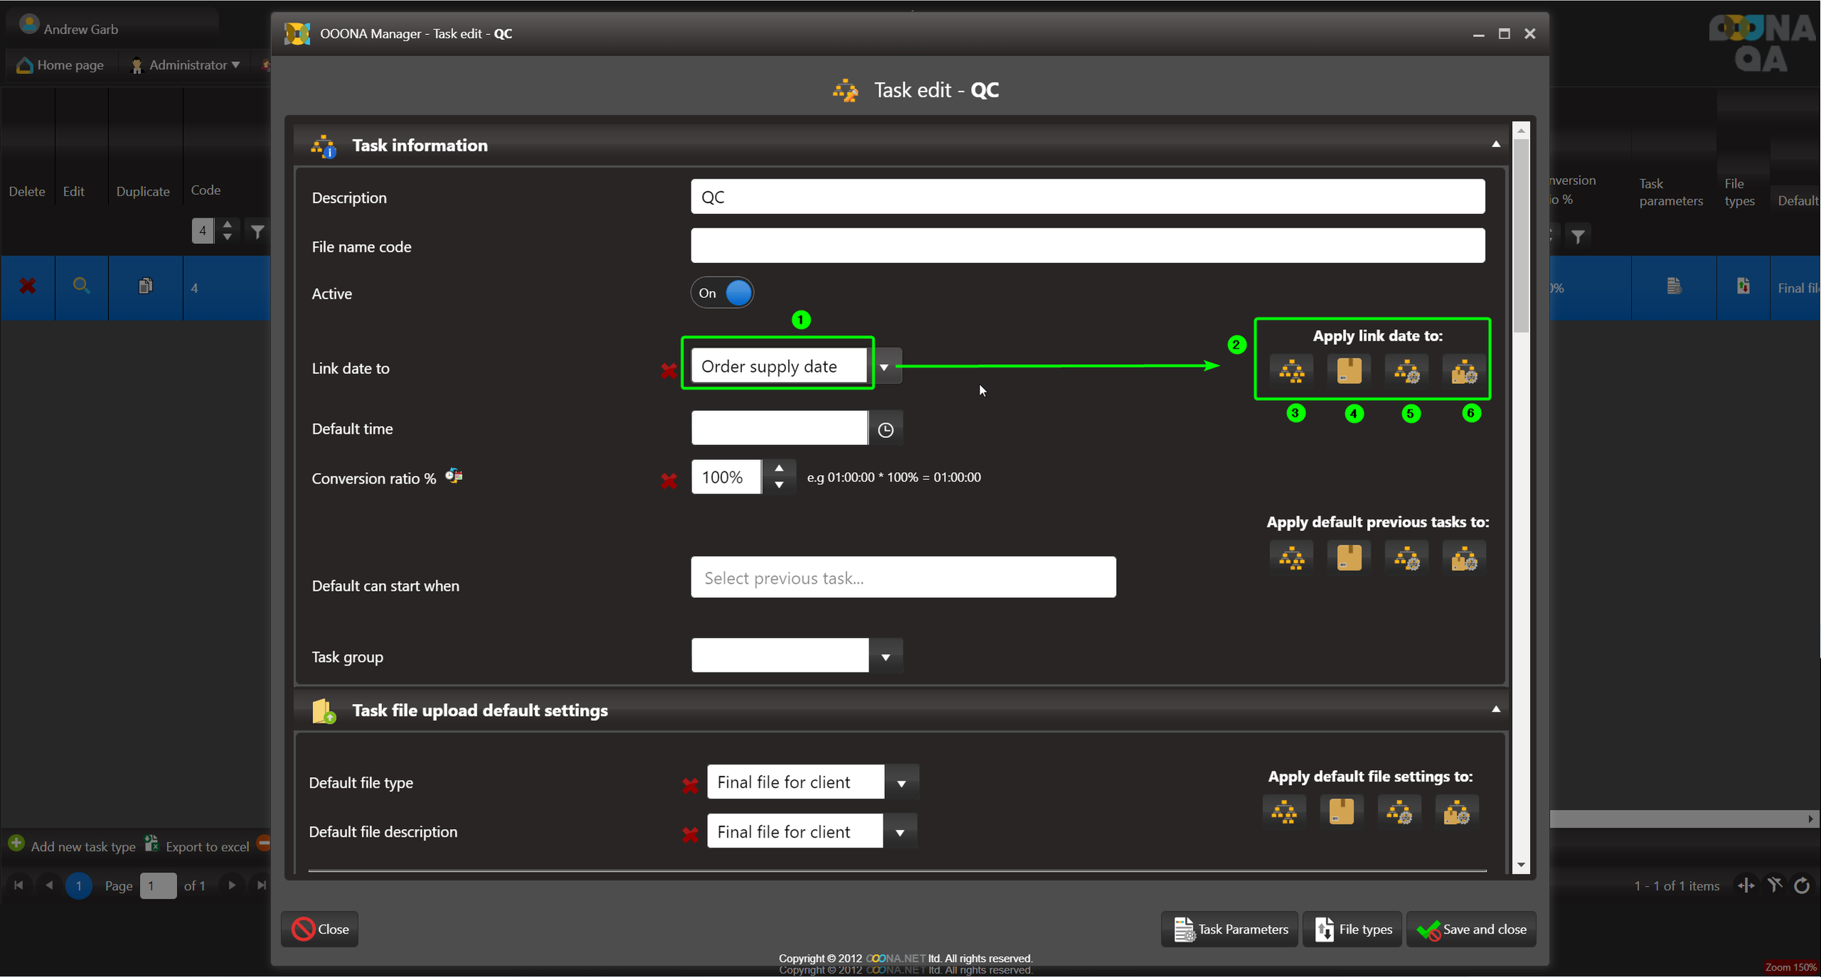
Task: Collapse the Task information section
Action: click(x=1496, y=144)
